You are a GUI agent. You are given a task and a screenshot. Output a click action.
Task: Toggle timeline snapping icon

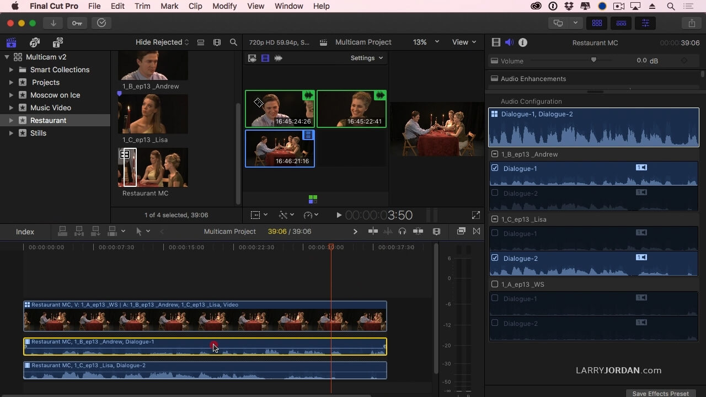click(x=418, y=232)
